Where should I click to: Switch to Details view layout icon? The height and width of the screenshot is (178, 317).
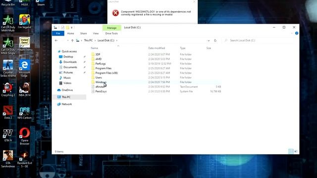click(x=291, y=151)
